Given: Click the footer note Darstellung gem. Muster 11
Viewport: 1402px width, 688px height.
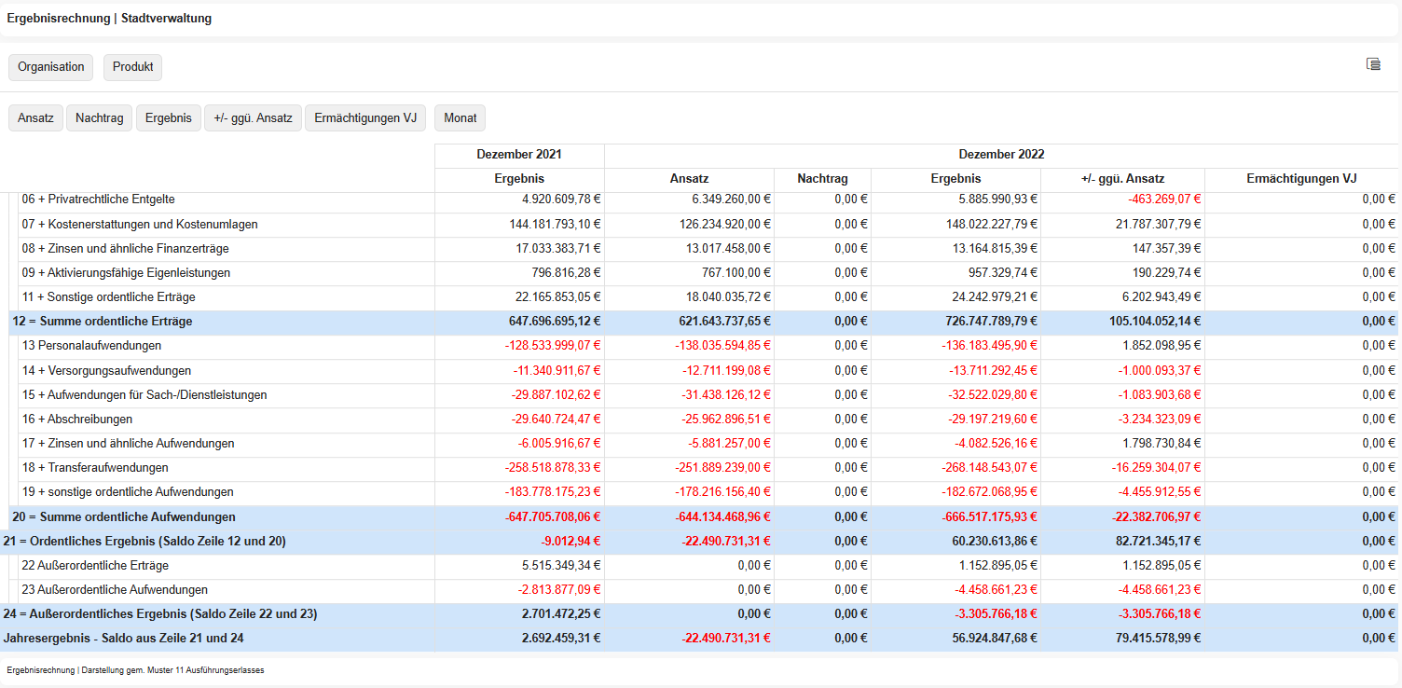Looking at the screenshot, I should pyautogui.click(x=172, y=670).
